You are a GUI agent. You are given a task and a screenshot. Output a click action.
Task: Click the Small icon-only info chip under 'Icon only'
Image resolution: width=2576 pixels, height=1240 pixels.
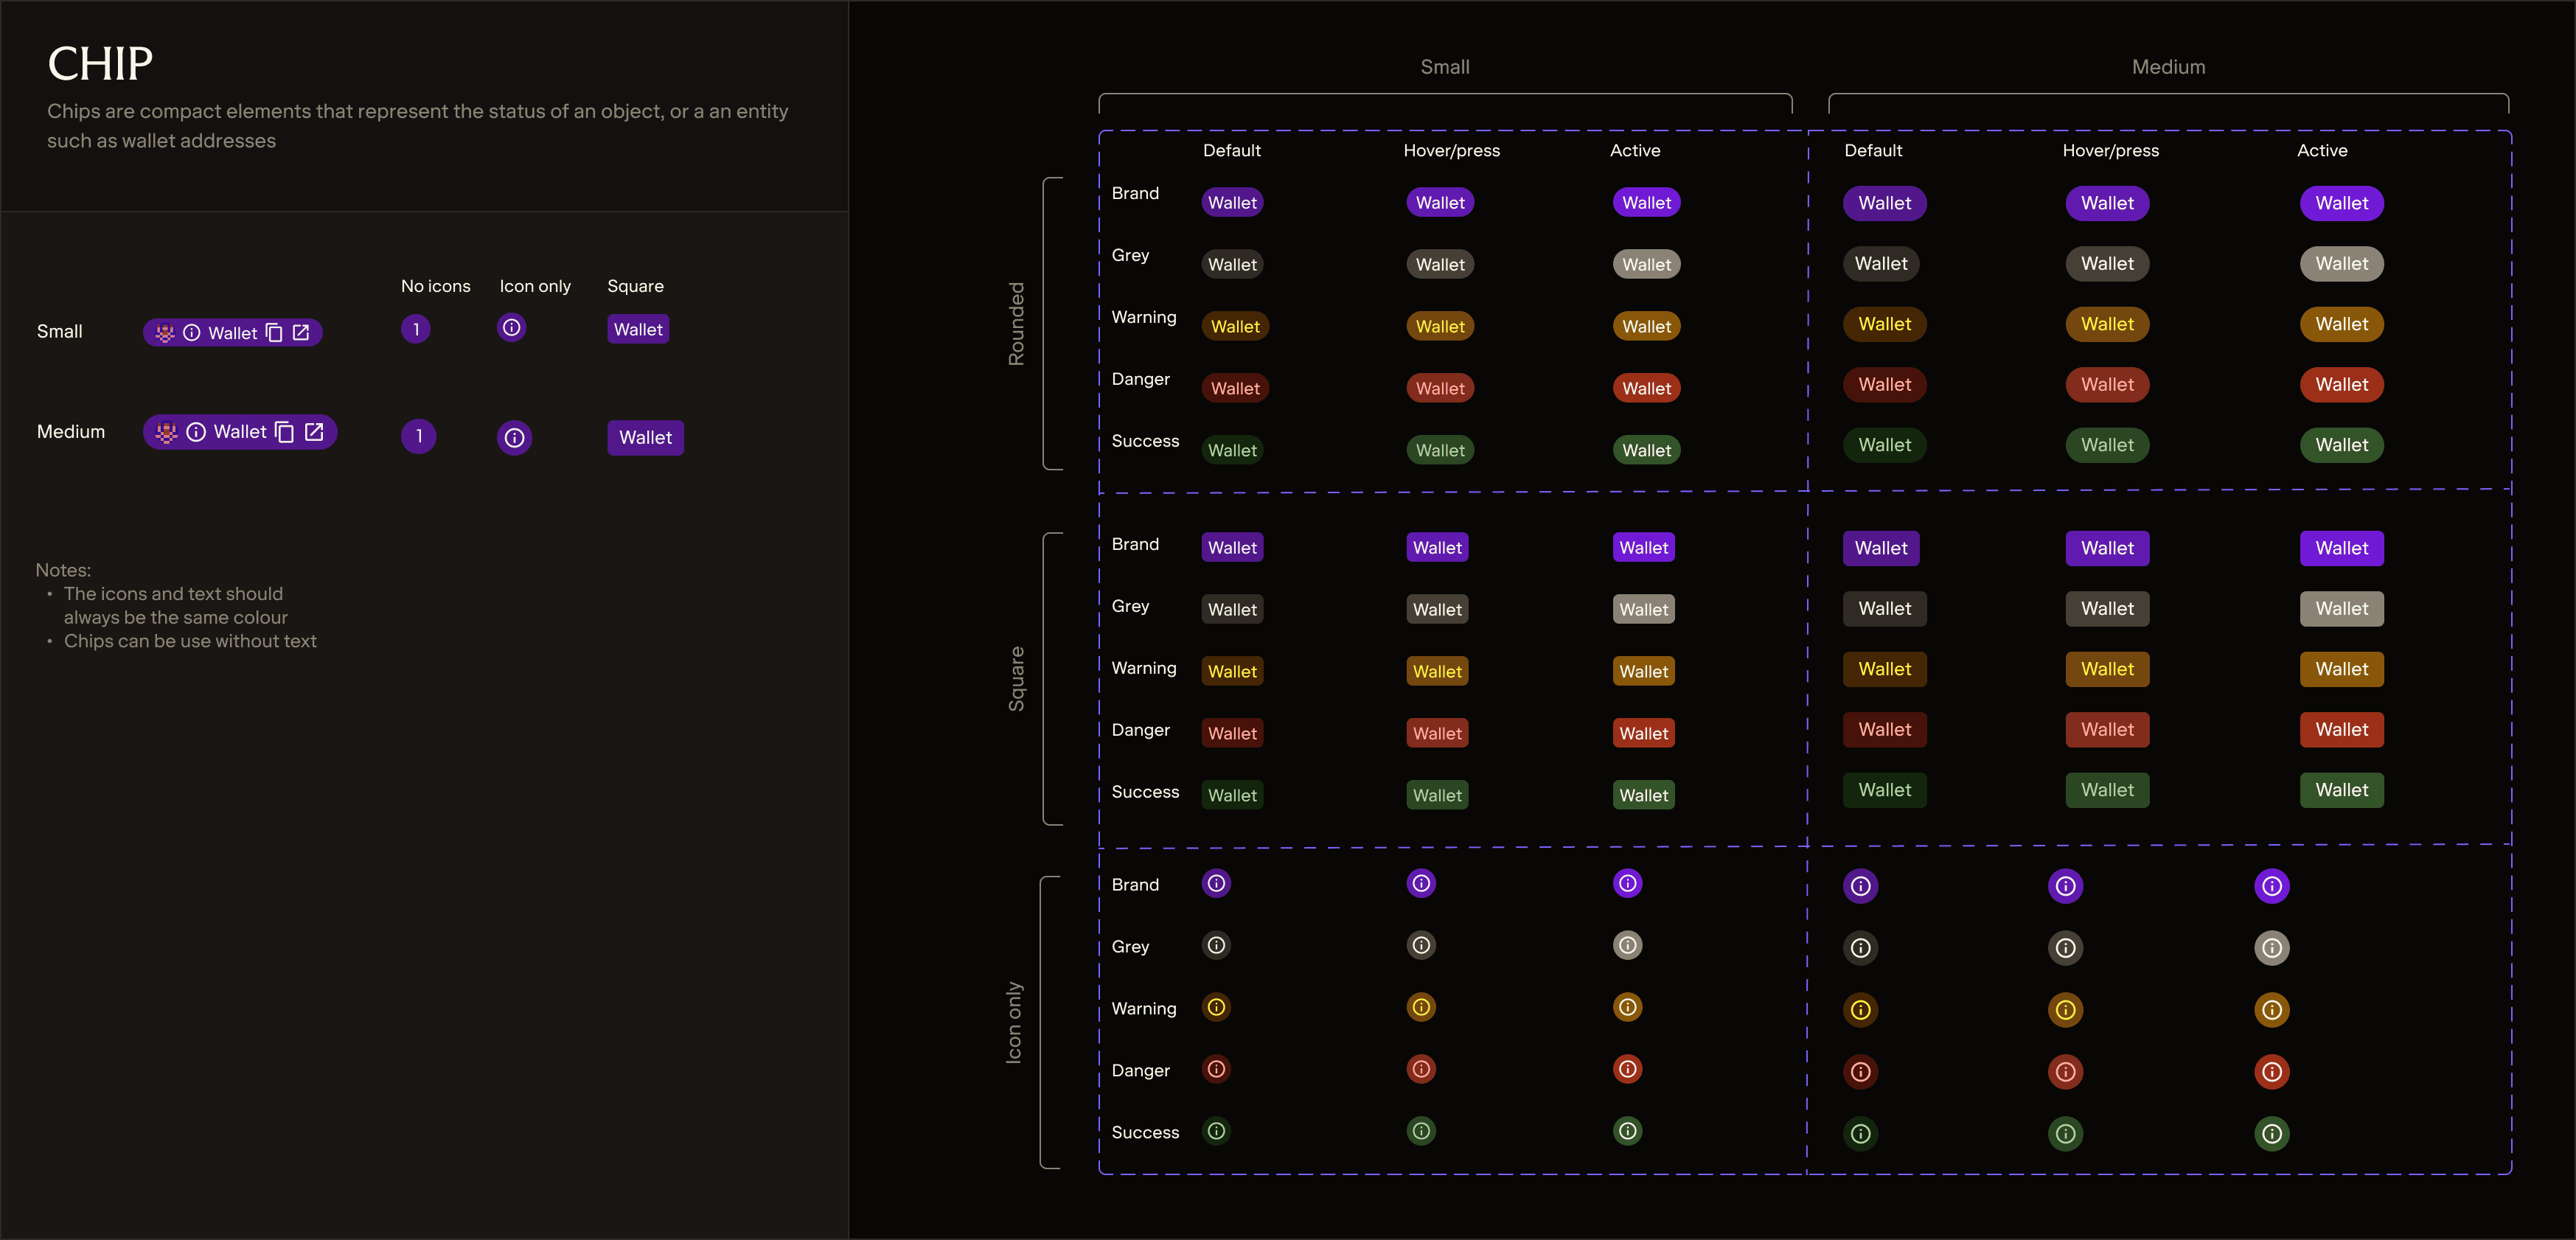[x=511, y=328]
